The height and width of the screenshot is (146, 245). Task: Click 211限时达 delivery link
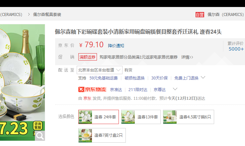point(138,90)
